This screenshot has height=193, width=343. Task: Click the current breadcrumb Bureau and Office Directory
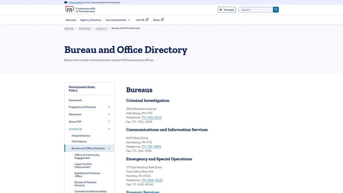coord(126,28)
